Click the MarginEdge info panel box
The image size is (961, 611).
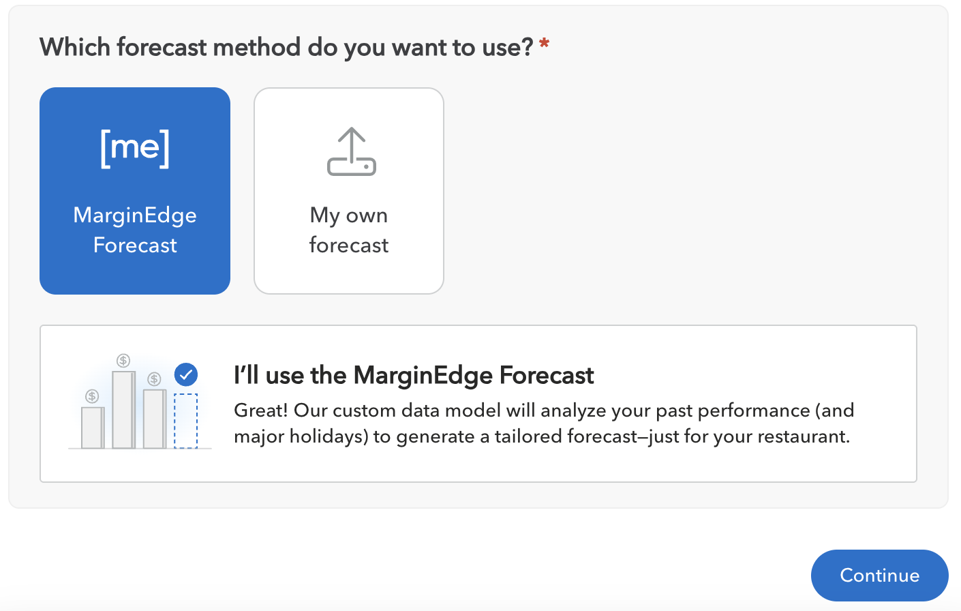(478, 404)
